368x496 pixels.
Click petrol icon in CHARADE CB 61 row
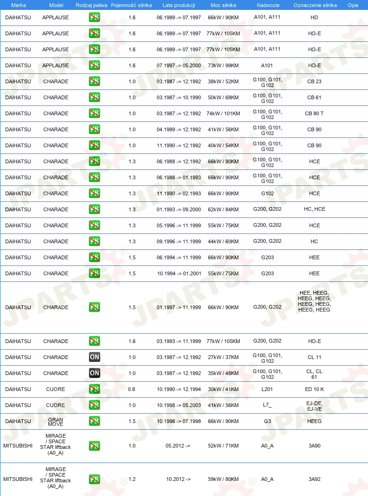(94, 97)
